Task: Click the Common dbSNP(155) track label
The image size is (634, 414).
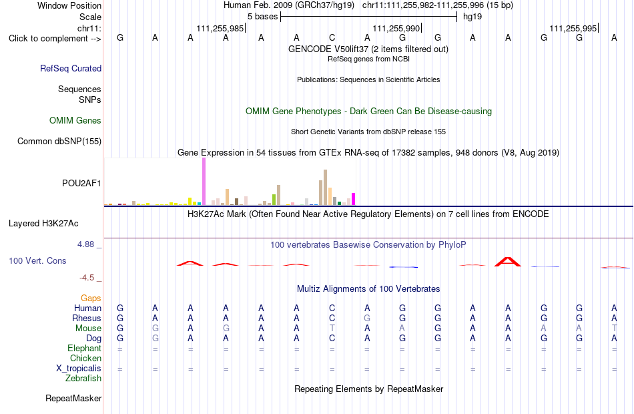Action: (59, 142)
